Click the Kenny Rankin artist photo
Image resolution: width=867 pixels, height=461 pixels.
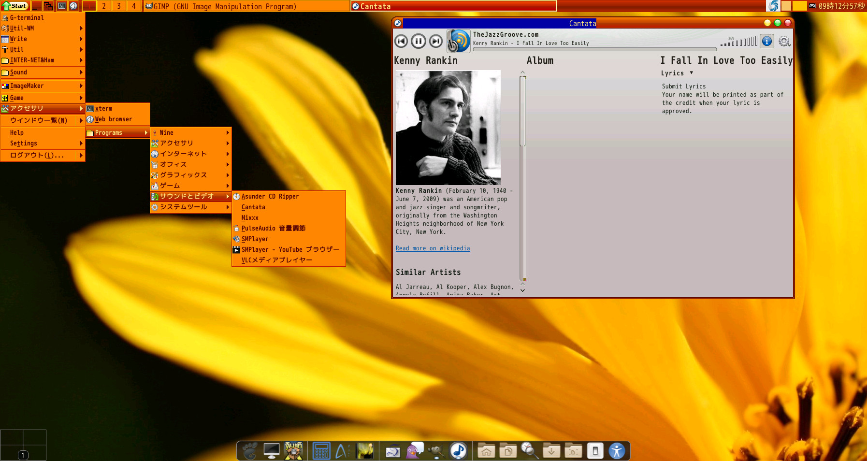(448, 128)
